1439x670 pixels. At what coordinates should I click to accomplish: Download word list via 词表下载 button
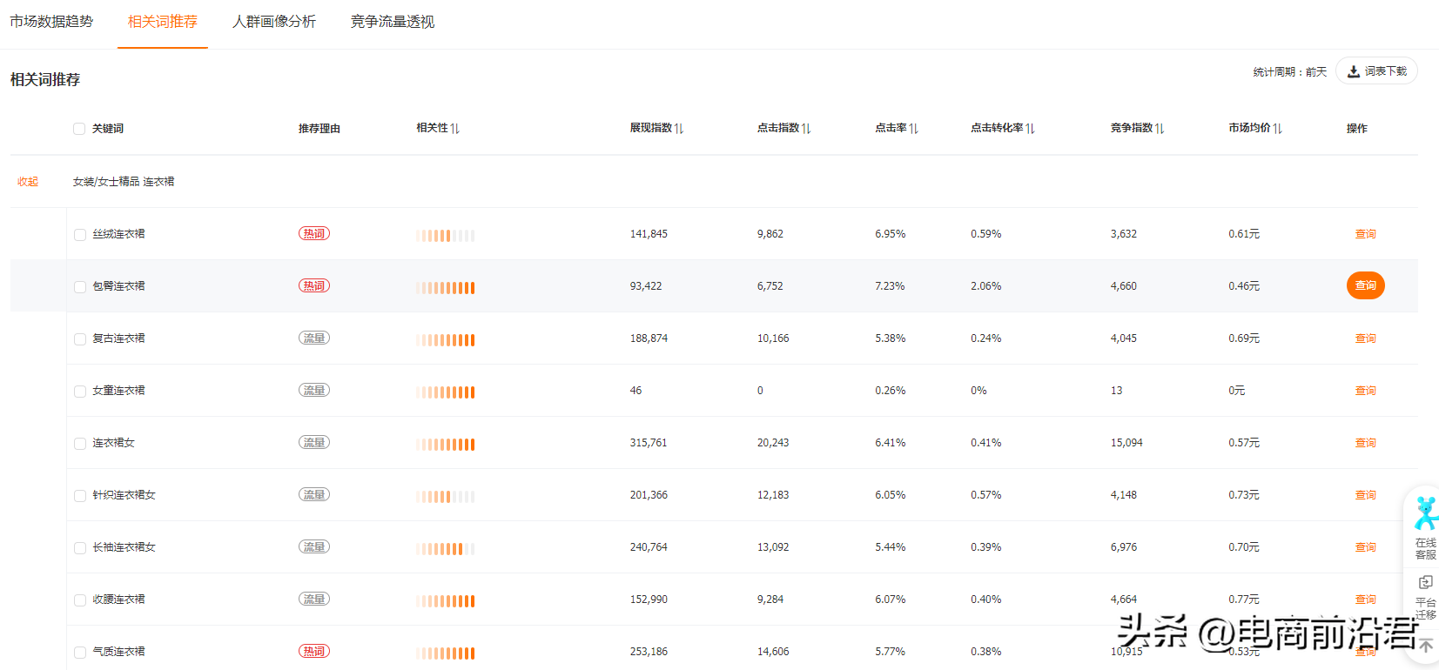[x=1376, y=71]
